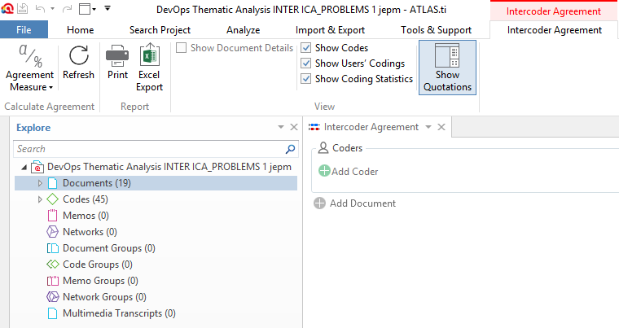The image size is (619, 328).
Task: Open the Agreement Measure dropdown
Action: coord(29,68)
